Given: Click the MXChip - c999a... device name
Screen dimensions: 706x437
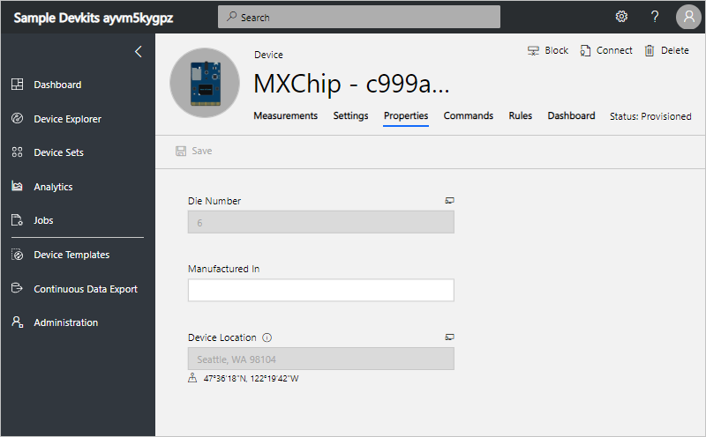Looking at the screenshot, I should pyautogui.click(x=351, y=84).
